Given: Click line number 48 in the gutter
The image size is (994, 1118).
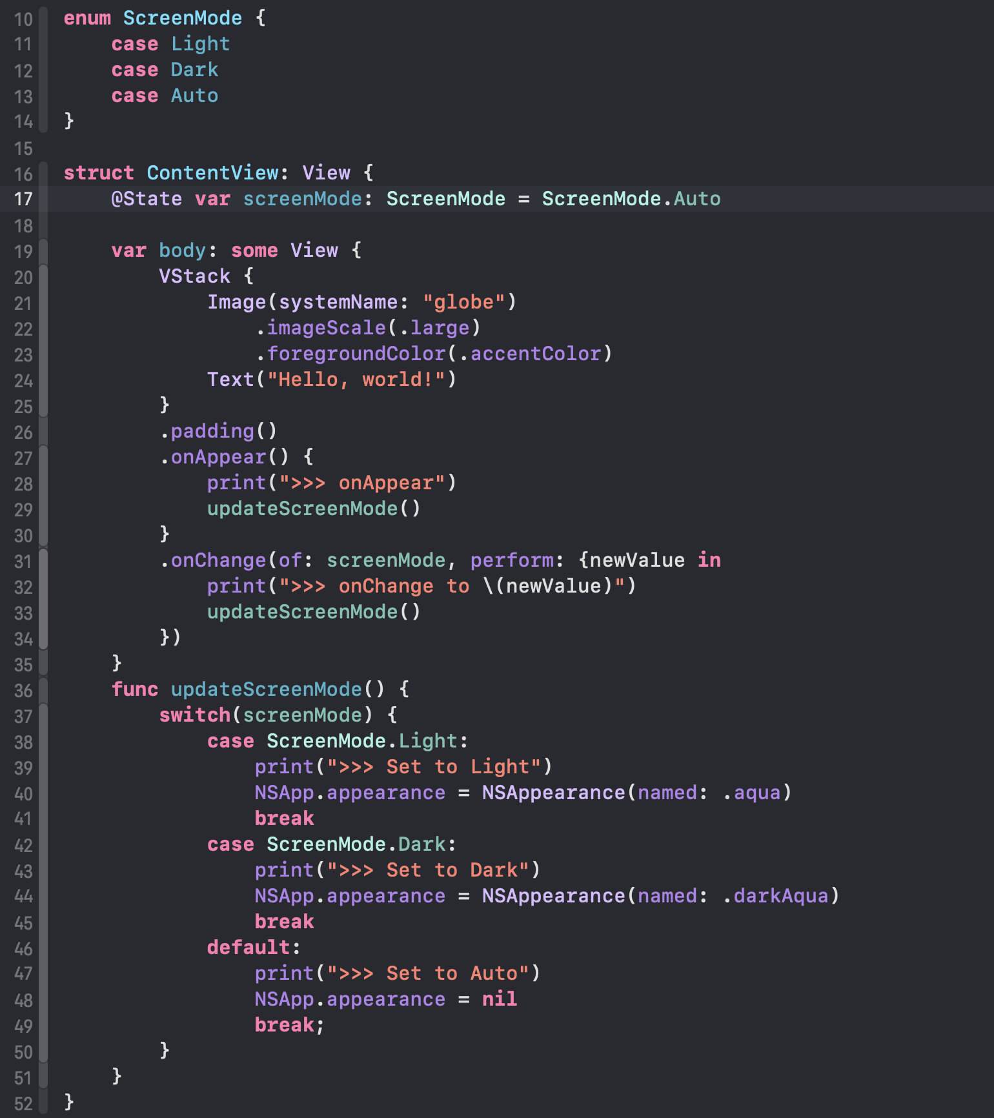Looking at the screenshot, I should point(23,1000).
